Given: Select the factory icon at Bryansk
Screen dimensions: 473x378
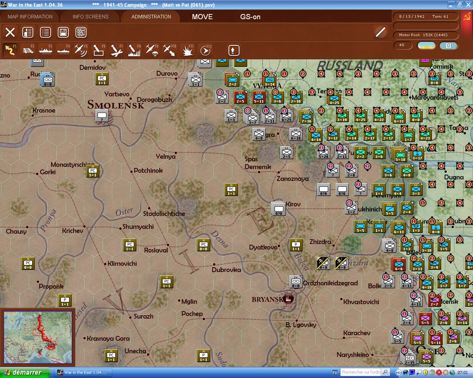Looking at the screenshot, I should [289, 299].
